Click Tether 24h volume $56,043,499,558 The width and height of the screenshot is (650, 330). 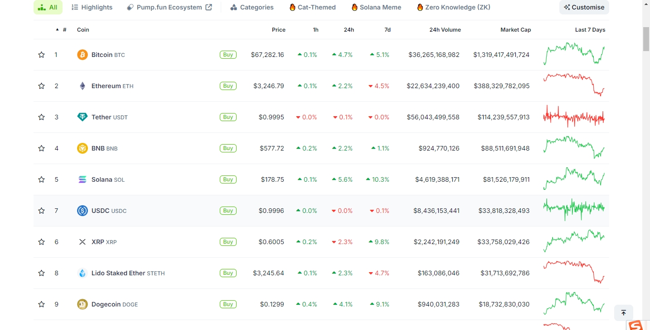coord(433,117)
